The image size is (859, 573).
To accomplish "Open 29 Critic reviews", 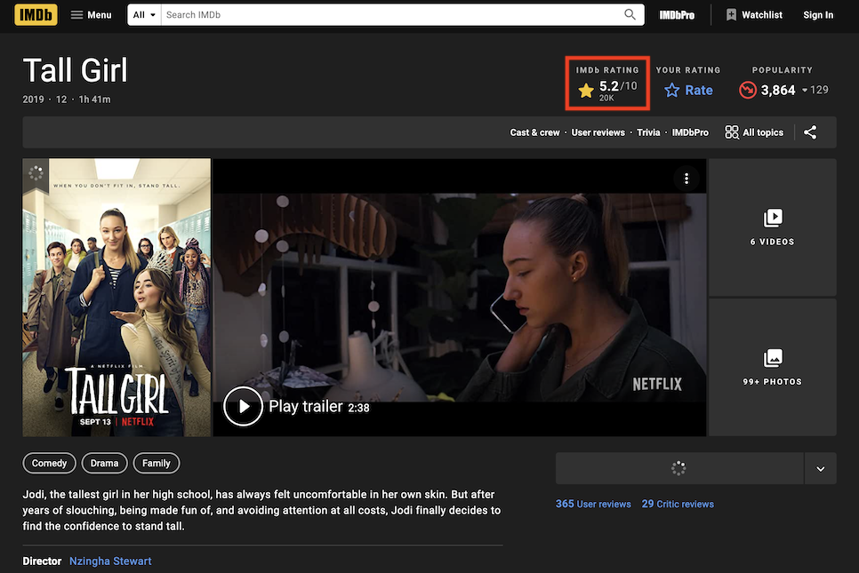I will [678, 504].
